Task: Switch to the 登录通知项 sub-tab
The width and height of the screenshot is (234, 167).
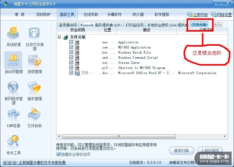Action: pos(68,25)
